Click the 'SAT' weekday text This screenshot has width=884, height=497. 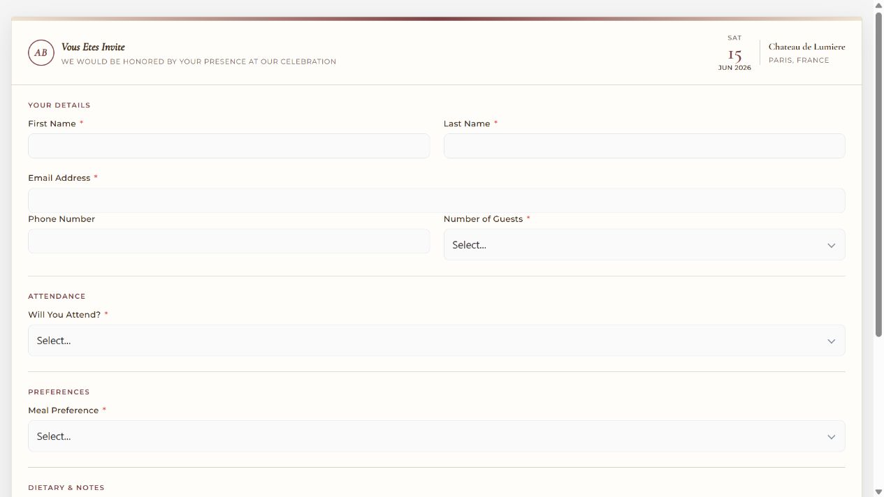click(734, 38)
